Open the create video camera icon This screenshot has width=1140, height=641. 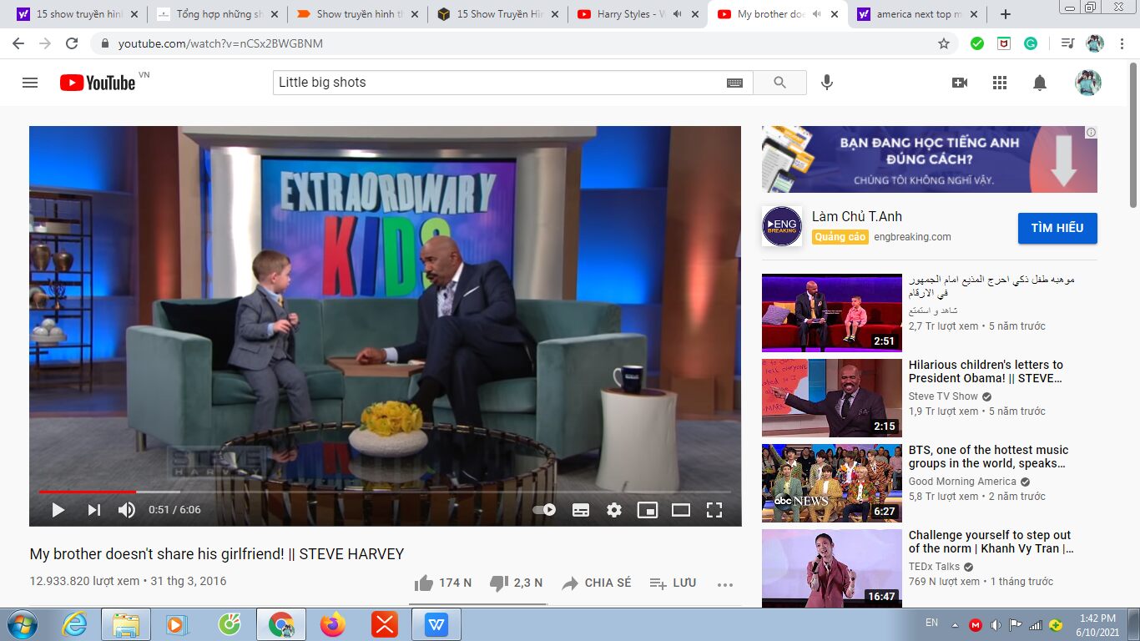pyautogui.click(x=960, y=83)
